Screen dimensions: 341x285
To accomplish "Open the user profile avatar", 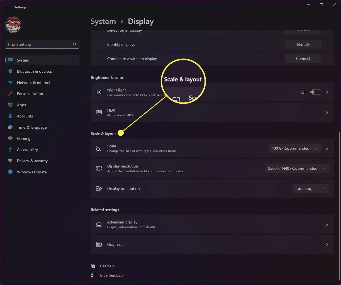I will pos(13,25).
